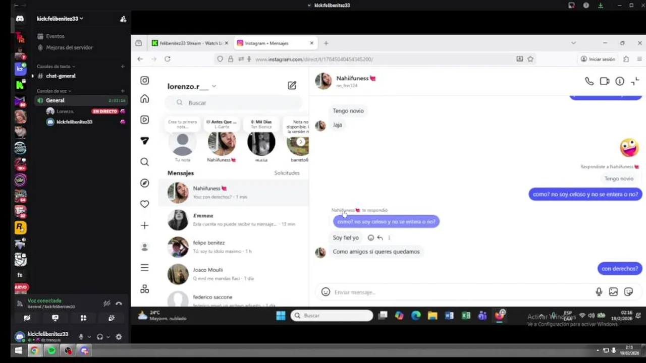Open Emmaa conversation
Viewport: 646px width, 363px height.
coord(234,220)
